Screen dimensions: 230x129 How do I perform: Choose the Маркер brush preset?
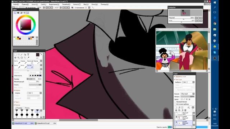[x=36, y=62]
